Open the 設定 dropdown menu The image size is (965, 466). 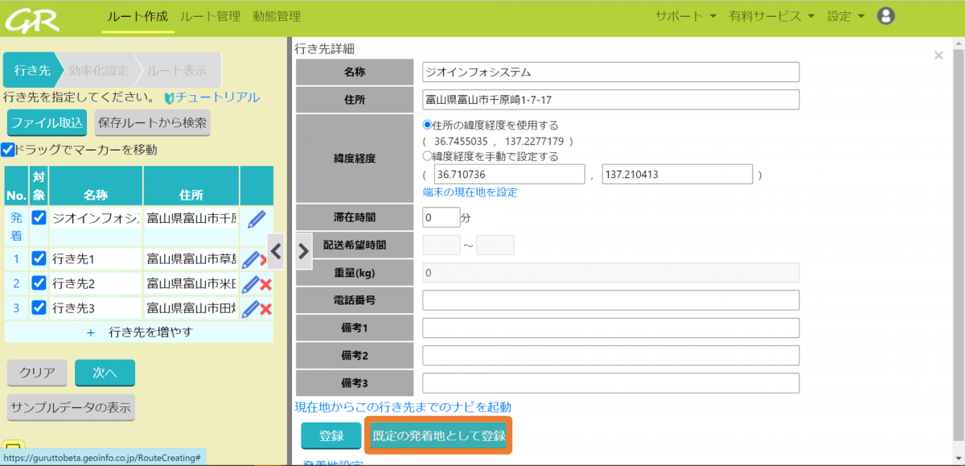845,16
